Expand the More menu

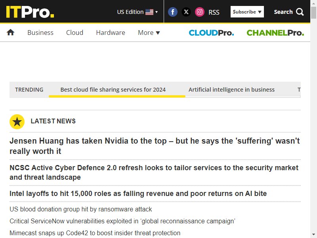point(149,33)
